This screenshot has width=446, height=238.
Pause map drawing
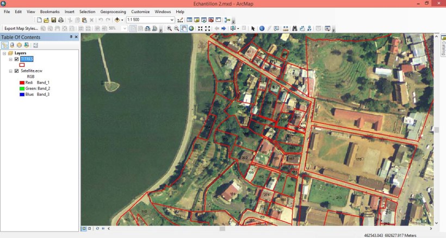(x=103, y=228)
